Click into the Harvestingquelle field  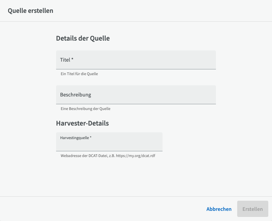pos(109,145)
